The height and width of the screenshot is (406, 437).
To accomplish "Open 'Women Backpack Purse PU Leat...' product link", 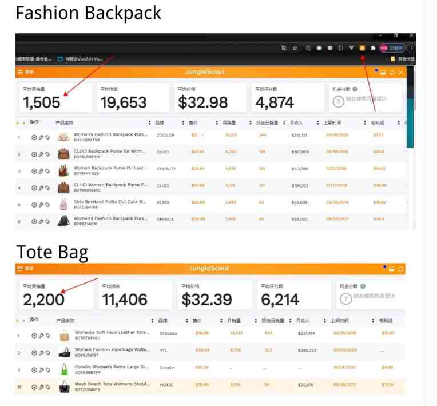I will pyautogui.click(x=110, y=168).
